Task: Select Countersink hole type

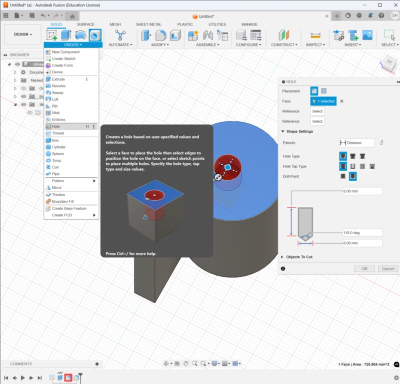Action: pos(362,156)
